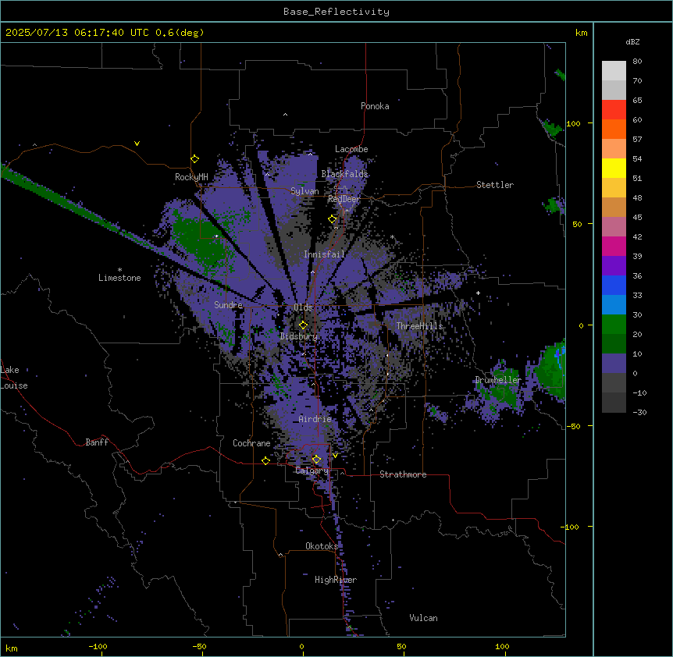Click the Base_Reflectivity title
Viewport: 673px width, 657px height.
tap(336, 12)
